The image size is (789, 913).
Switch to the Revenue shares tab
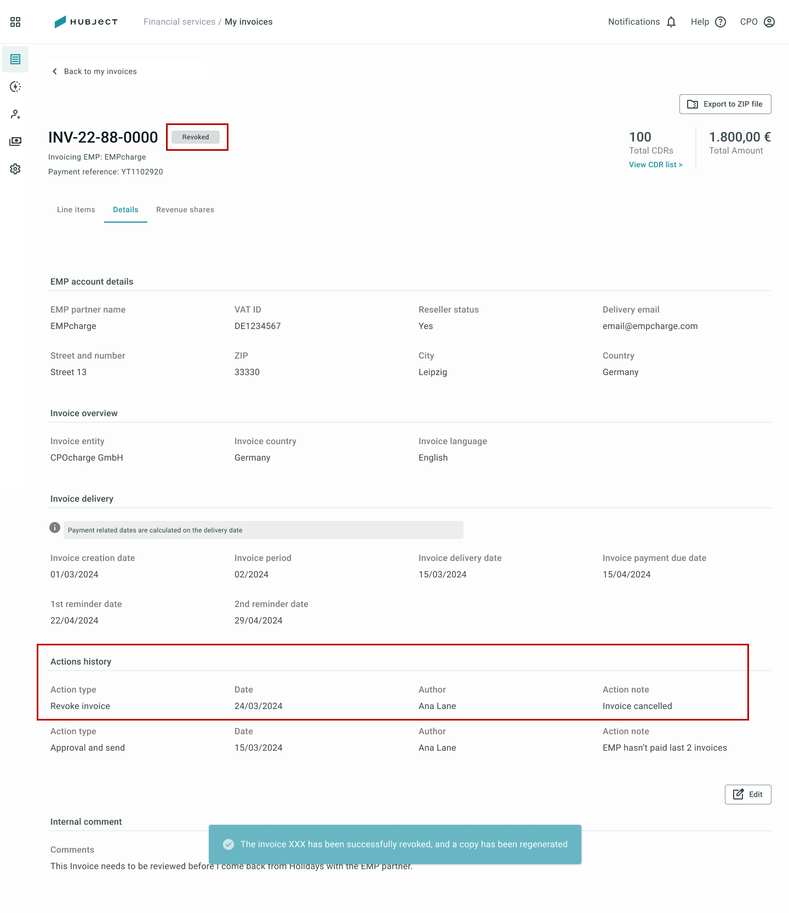(185, 209)
